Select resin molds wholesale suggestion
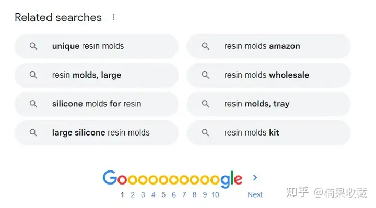 [268, 75]
